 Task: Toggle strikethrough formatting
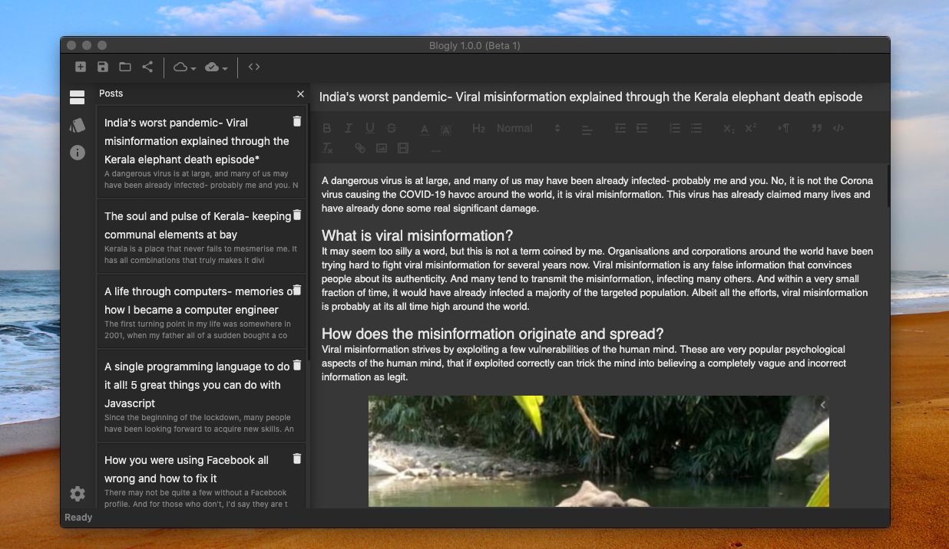tap(391, 128)
